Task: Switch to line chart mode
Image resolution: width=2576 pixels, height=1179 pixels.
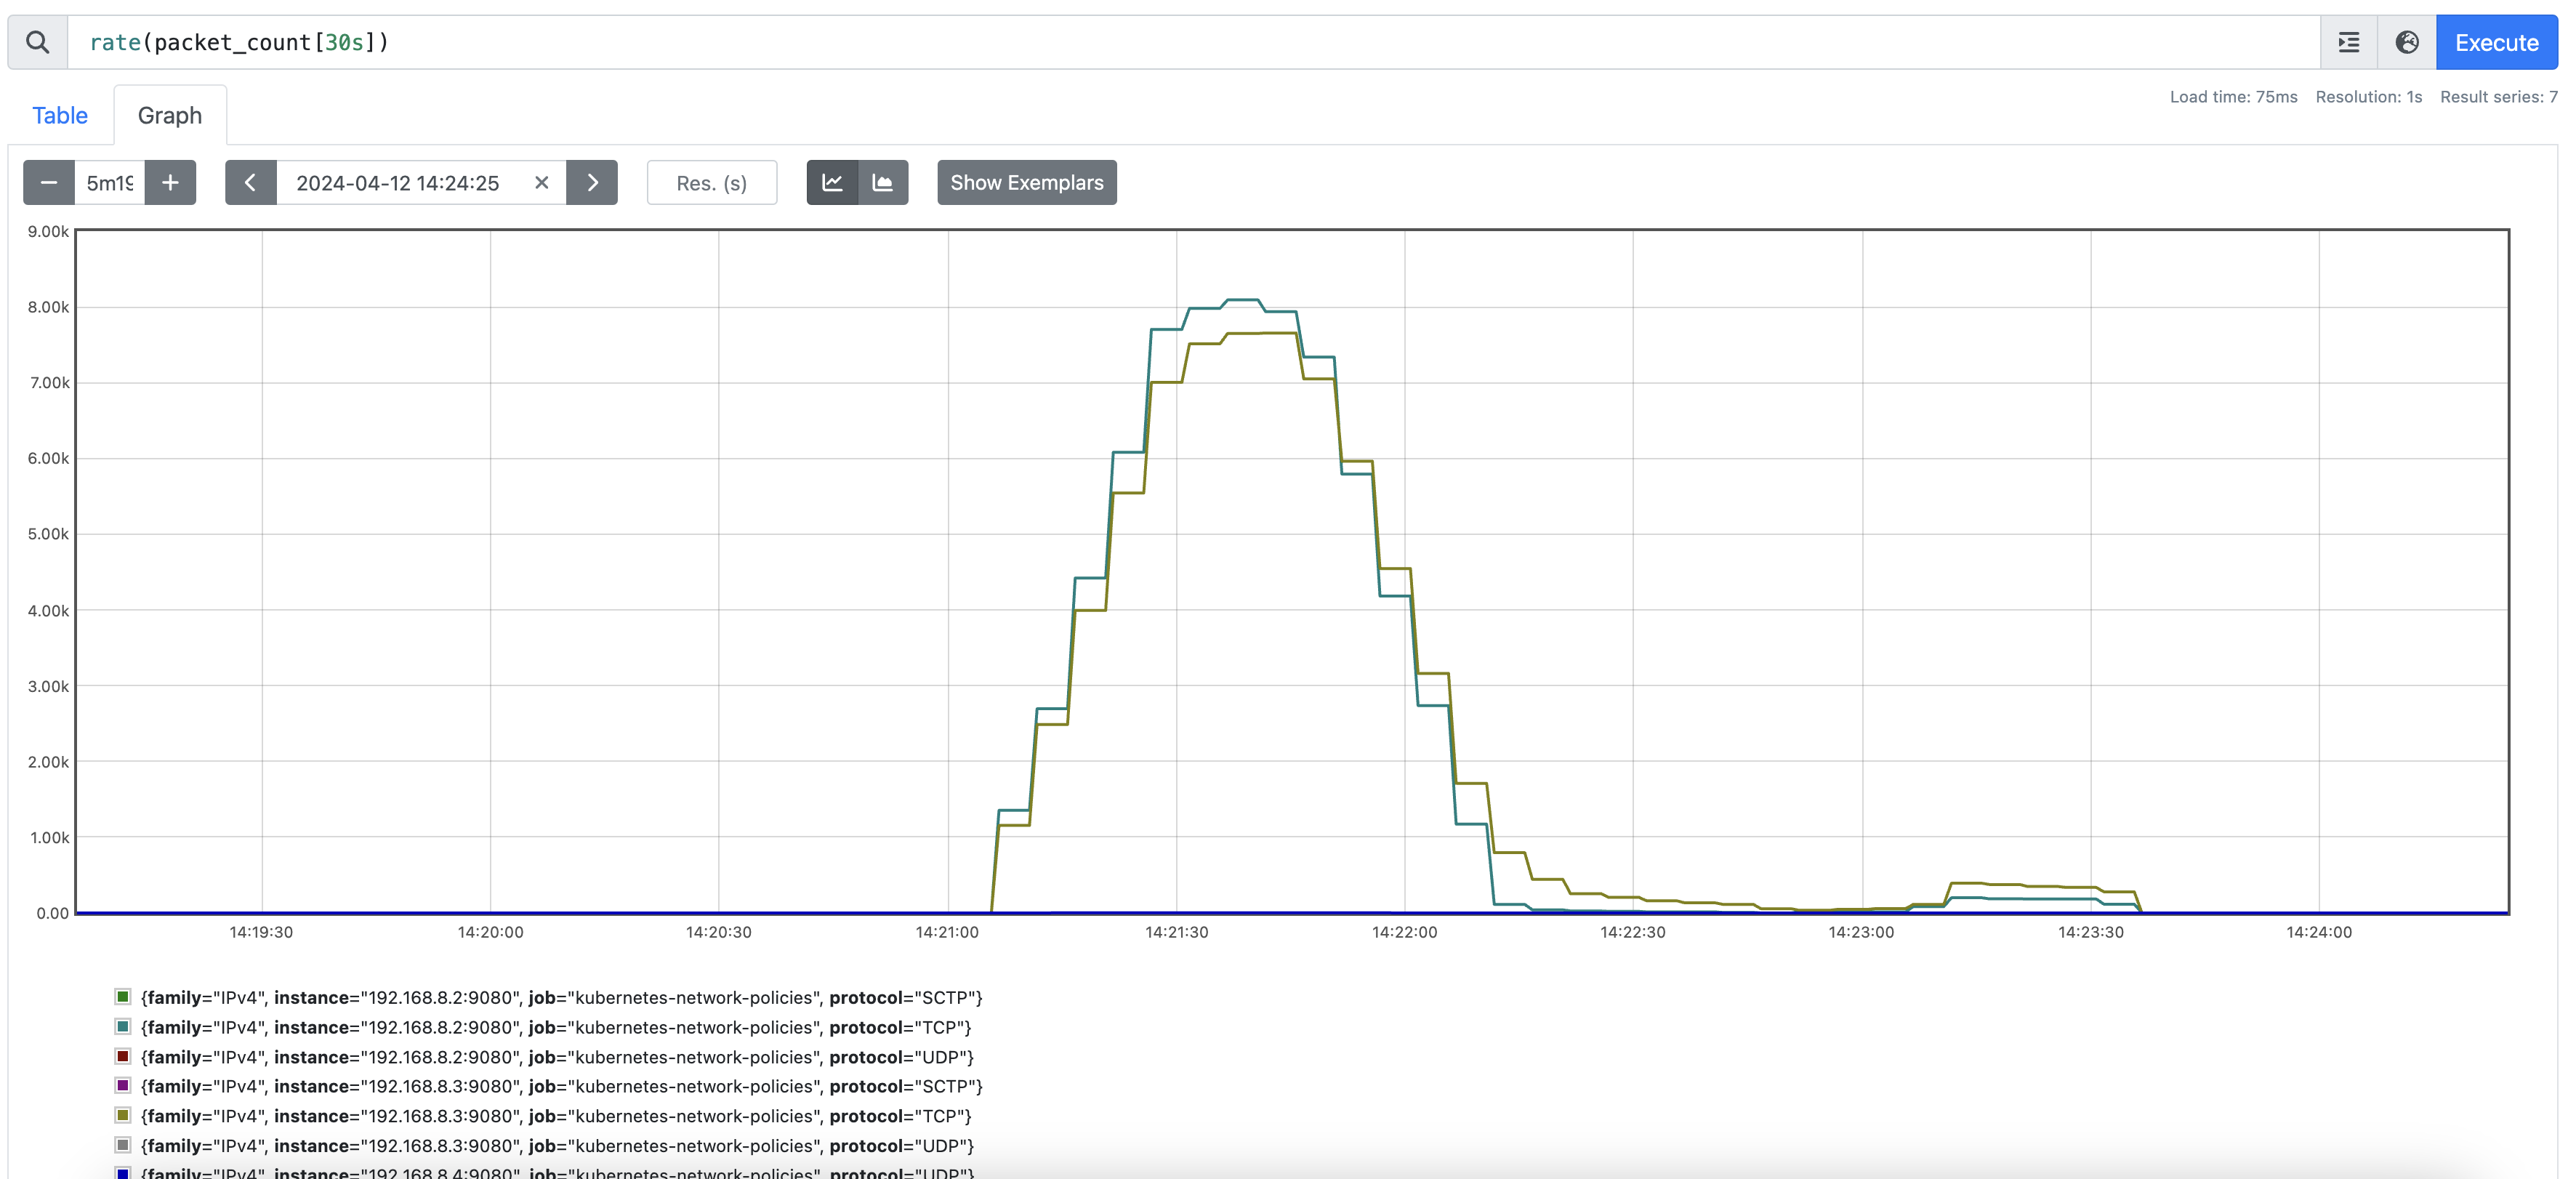Action: pos(832,182)
